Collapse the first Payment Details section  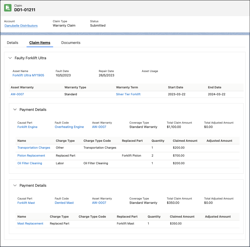click(15, 109)
